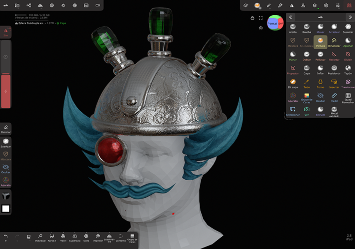Select the Arcilla (clay) brush tool

[x=293, y=29]
